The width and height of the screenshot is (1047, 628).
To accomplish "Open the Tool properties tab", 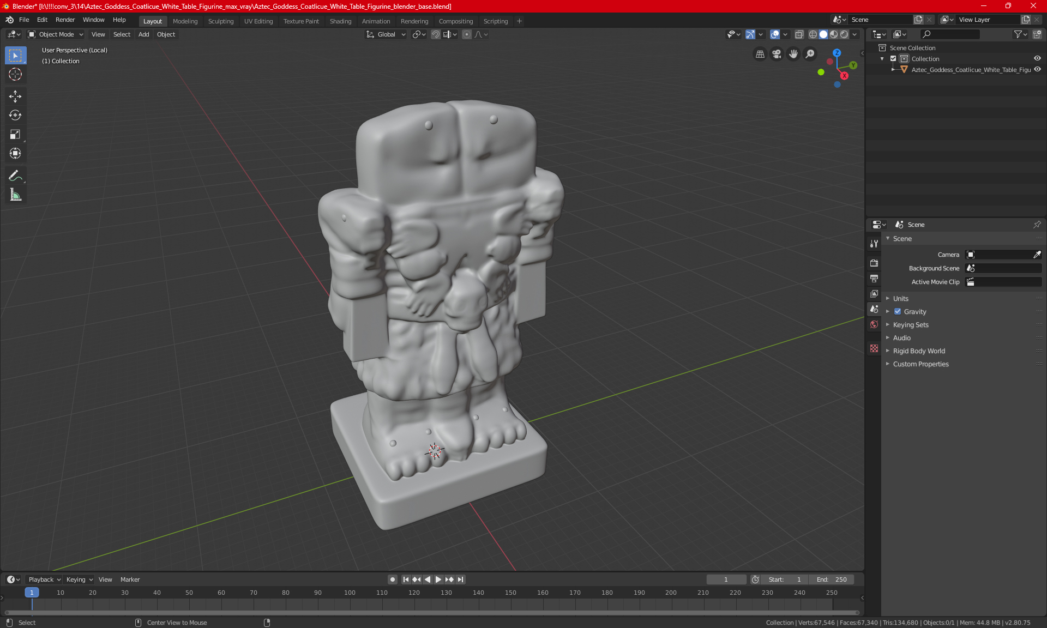I will pos(874,244).
